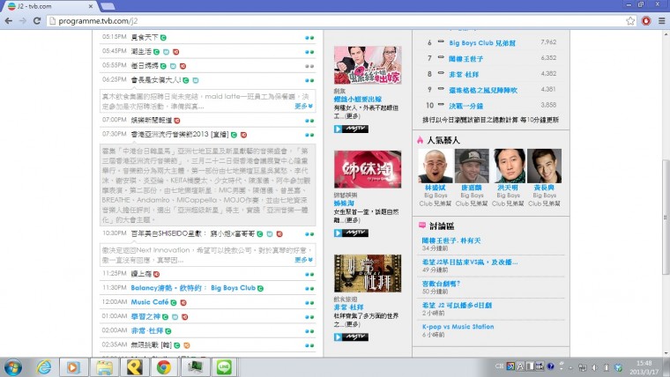Viewport: 670px width, 377px height.
Task: Expand 更多 in the 10:30PM programme description
Action: (303, 260)
